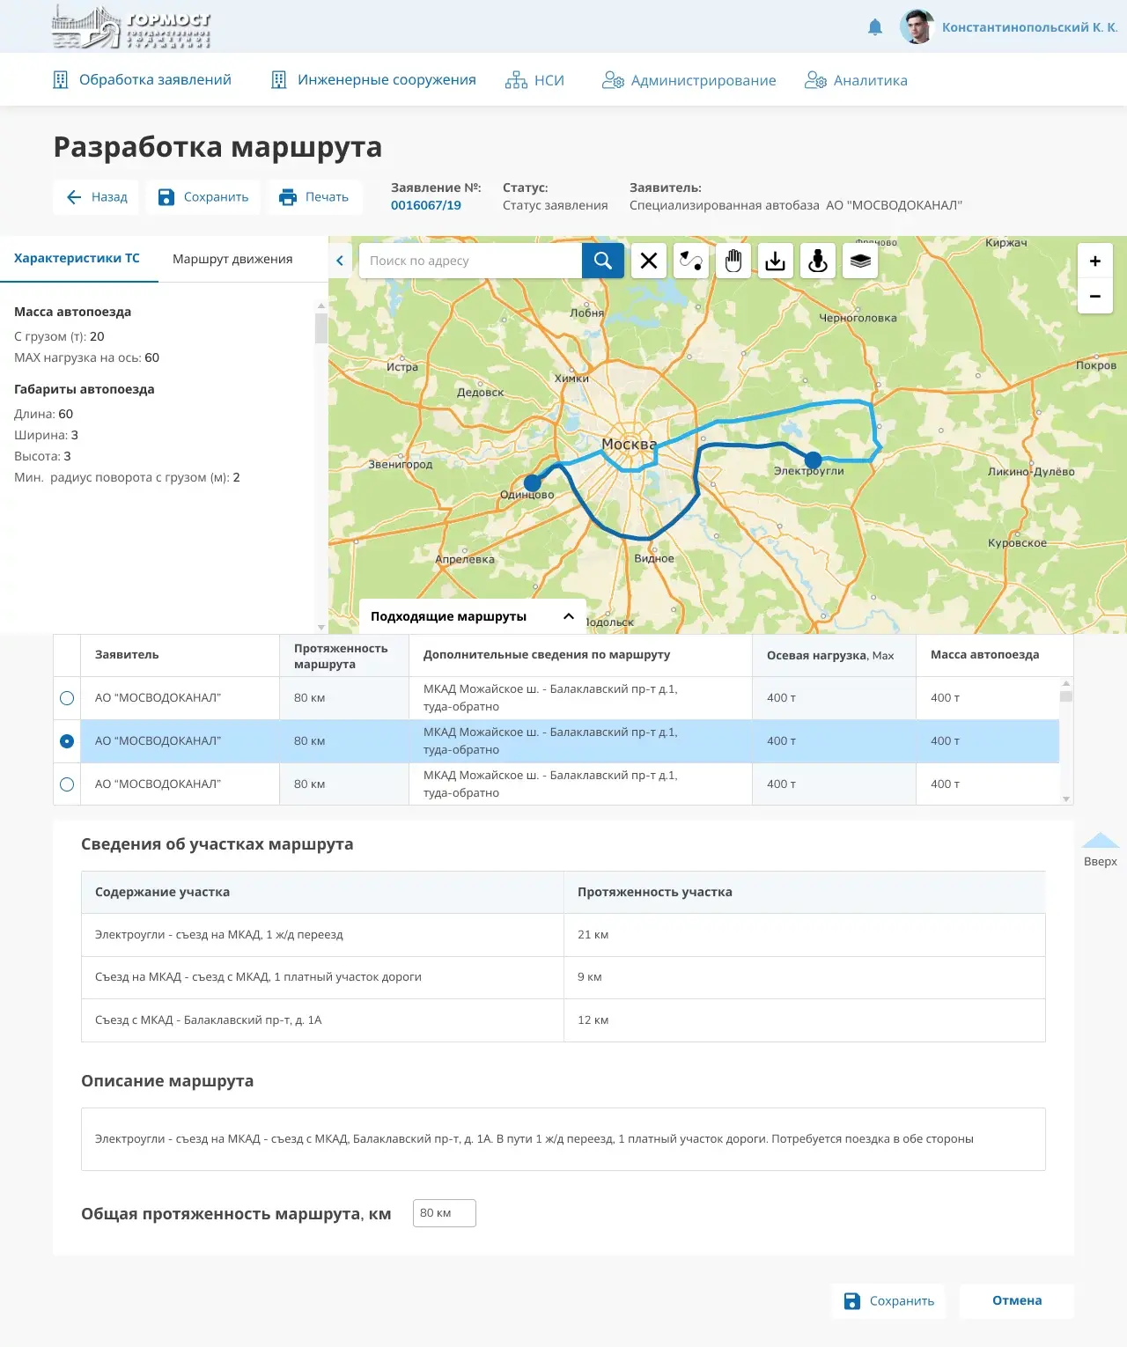Click the Дополнительные сведения по маршруту header
This screenshot has width=1127, height=1347.
click(580, 656)
